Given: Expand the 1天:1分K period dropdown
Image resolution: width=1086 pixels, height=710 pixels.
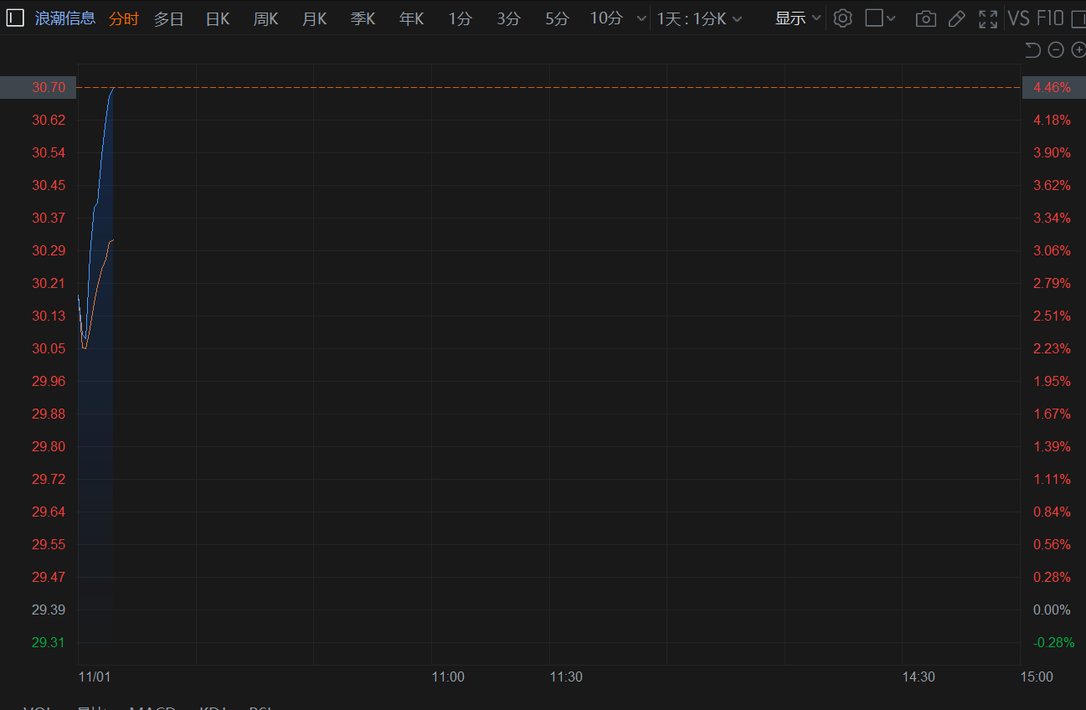Looking at the screenshot, I should [x=699, y=18].
